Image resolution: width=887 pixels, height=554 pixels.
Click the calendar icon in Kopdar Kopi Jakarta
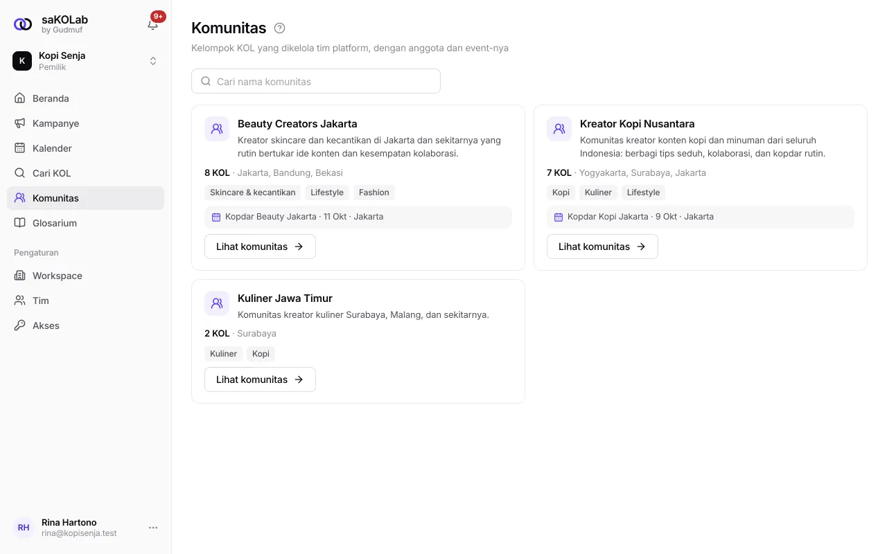[559, 217]
